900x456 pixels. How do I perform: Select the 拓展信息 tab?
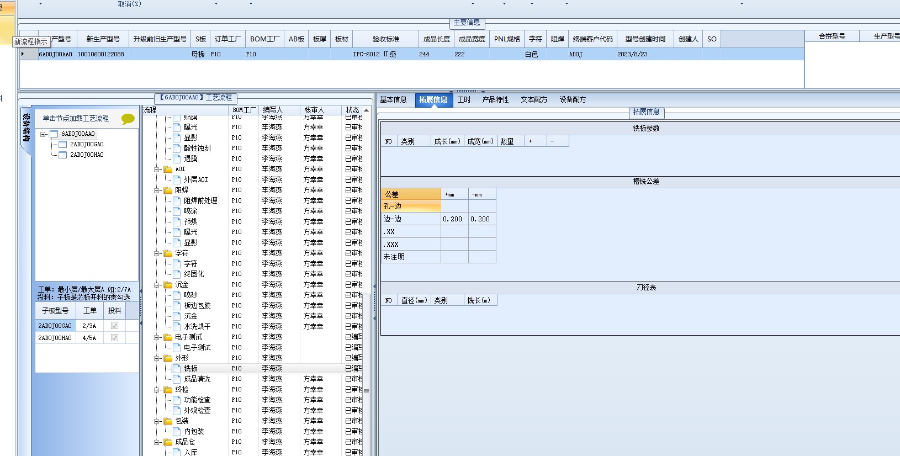[433, 100]
